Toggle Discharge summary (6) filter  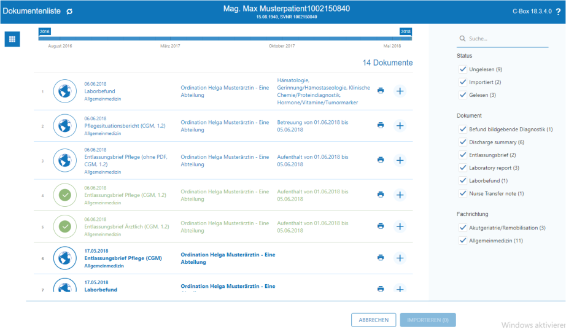(463, 142)
